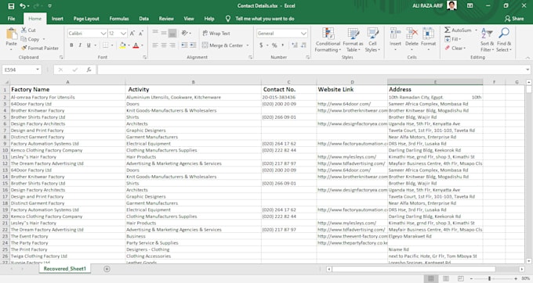
Task: Select the Factory Name header cell
Action: click(x=67, y=89)
